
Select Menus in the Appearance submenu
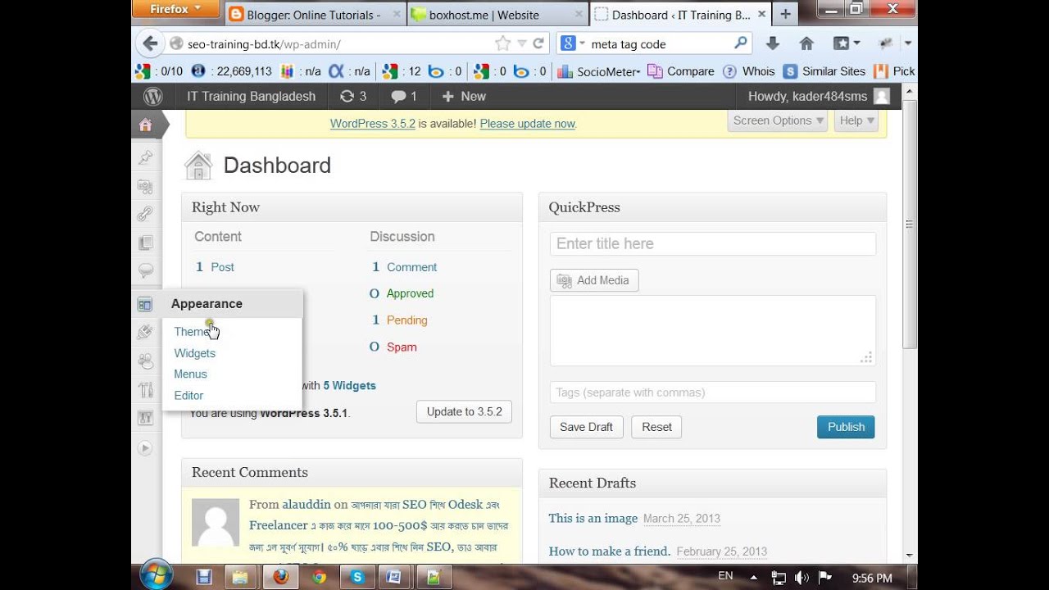[x=190, y=374]
